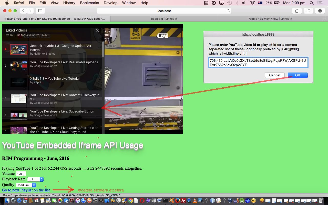328x205 pixels.
Task: Show the sidebar with the toolbar icon
Action: click(40, 11)
